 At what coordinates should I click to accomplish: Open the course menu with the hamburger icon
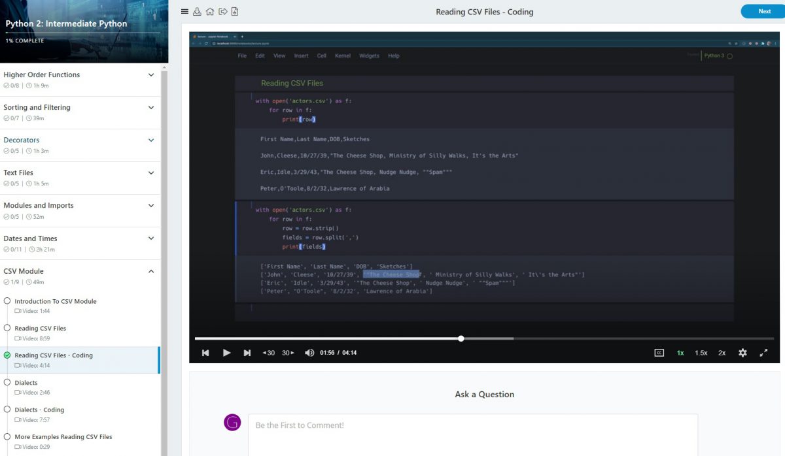(184, 11)
